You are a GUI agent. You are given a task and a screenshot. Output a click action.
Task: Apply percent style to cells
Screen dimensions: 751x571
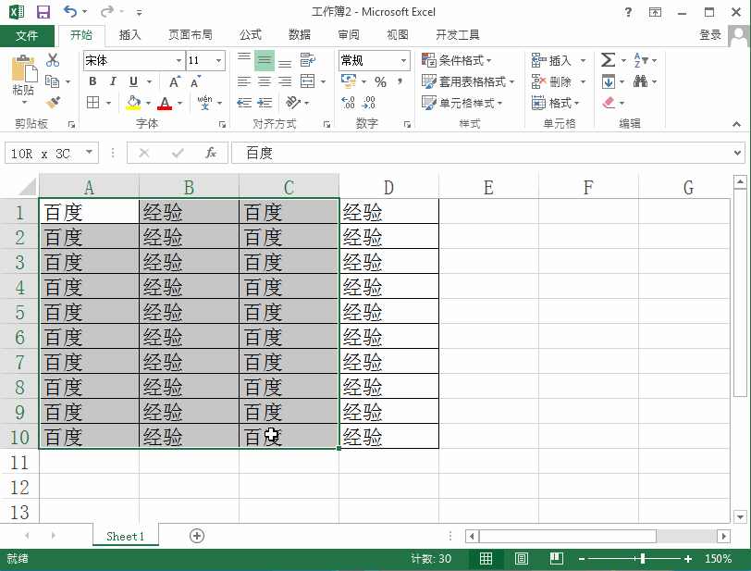(x=381, y=82)
